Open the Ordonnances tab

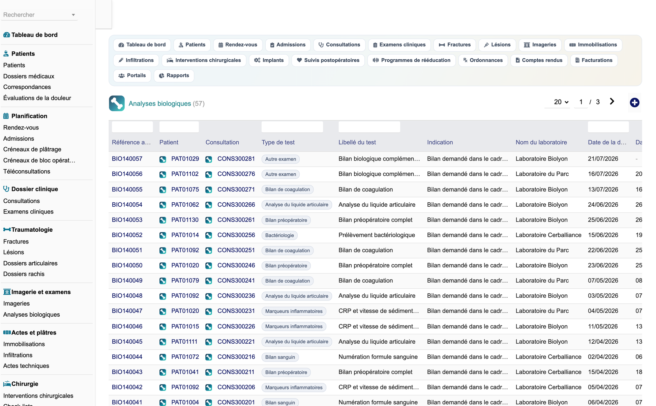click(x=483, y=60)
